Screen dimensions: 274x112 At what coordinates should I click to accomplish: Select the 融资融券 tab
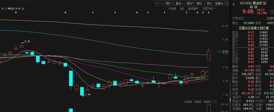[193, 8]
